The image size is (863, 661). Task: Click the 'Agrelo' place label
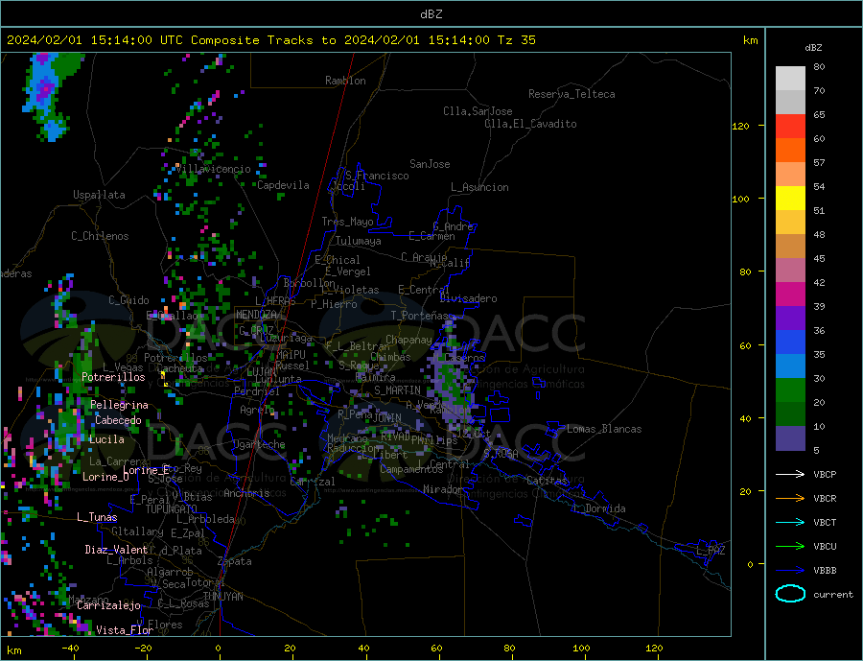pos(257,411)
